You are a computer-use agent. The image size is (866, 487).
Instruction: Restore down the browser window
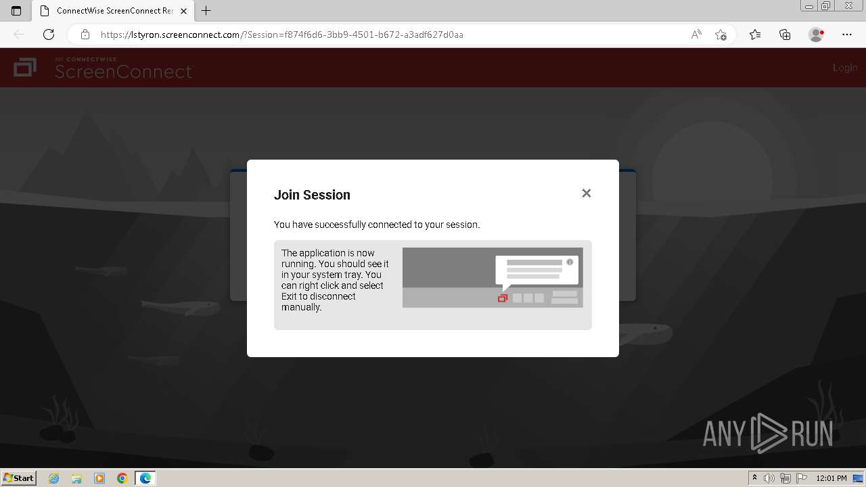click(826, 6)
